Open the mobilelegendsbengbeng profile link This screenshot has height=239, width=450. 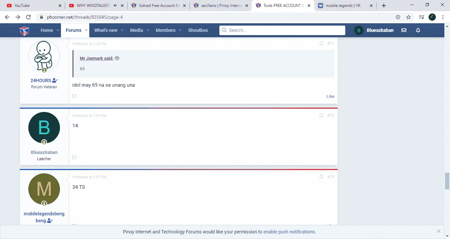pos(44,217)
